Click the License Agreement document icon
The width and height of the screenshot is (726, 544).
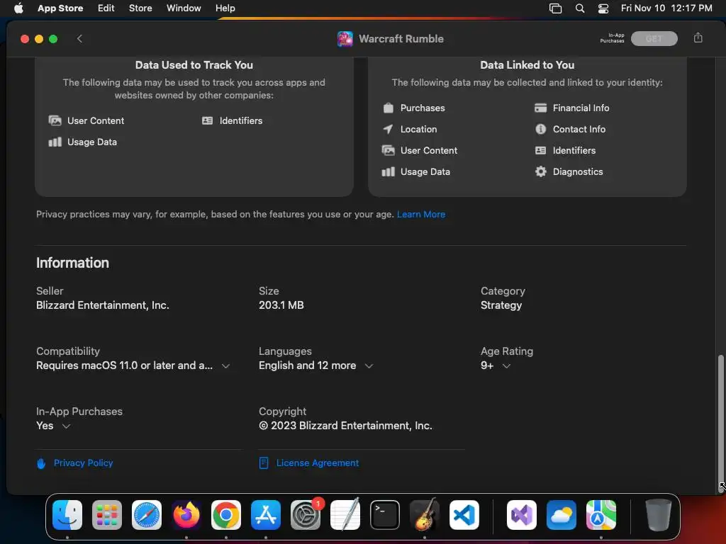click(264, 463)
